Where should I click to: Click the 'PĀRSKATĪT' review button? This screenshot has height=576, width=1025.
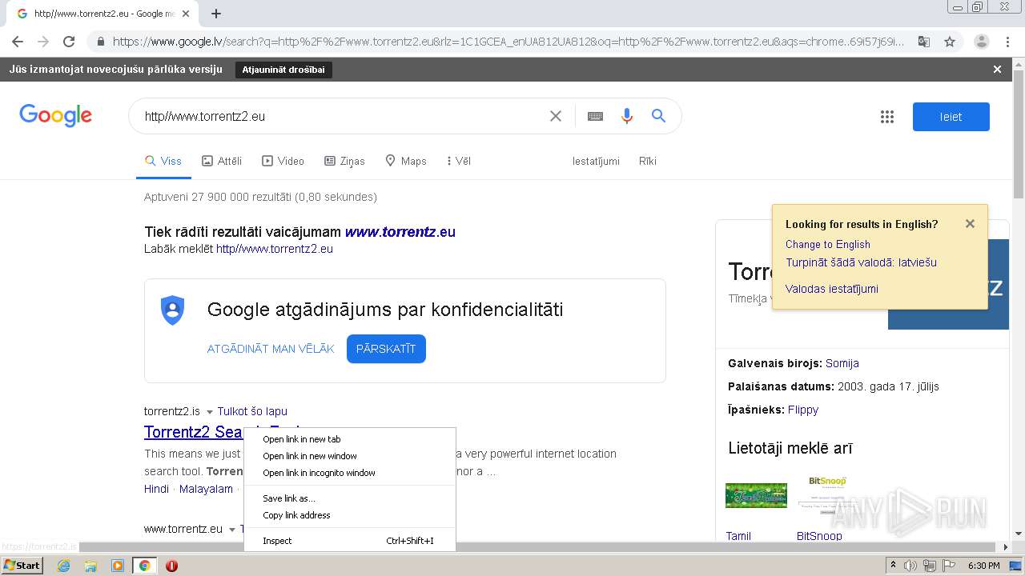pos(386,349)
